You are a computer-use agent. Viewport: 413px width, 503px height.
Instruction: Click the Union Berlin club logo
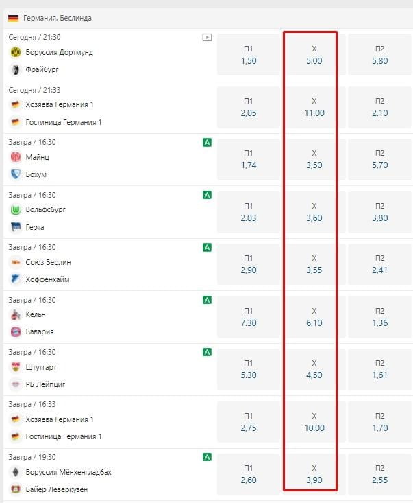15,262
